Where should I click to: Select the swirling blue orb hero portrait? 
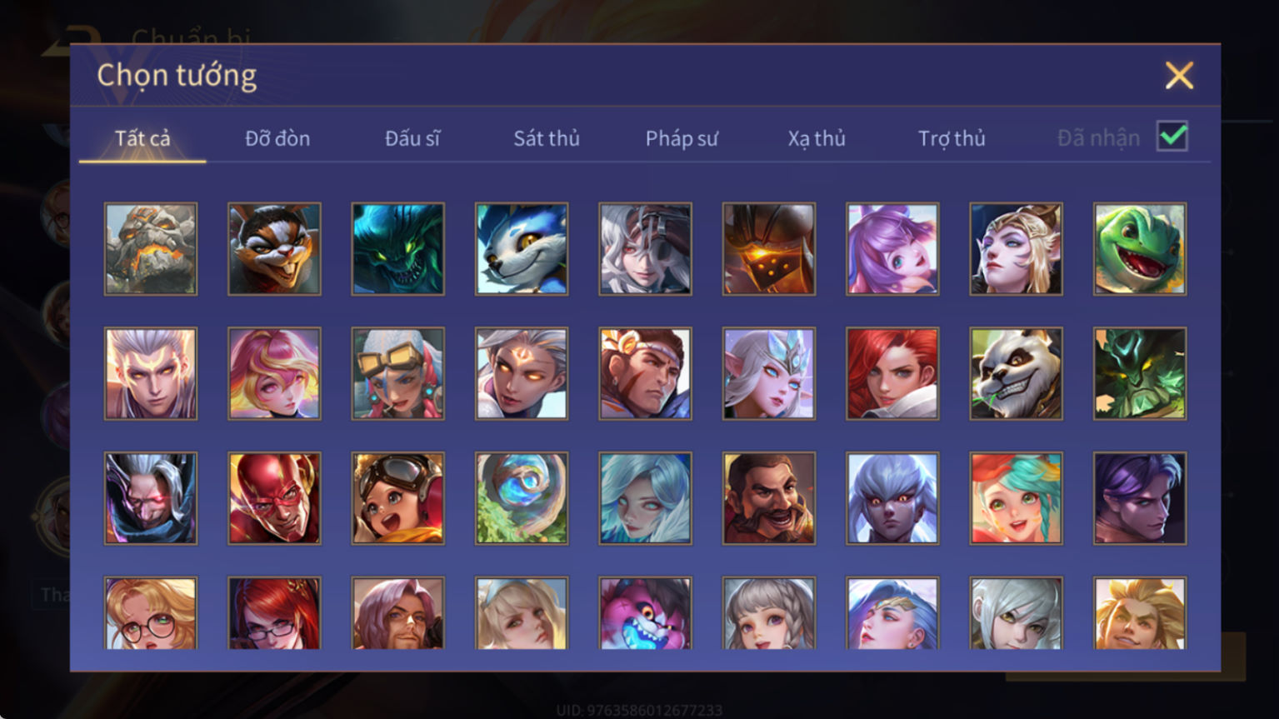[x=522, y=498]
